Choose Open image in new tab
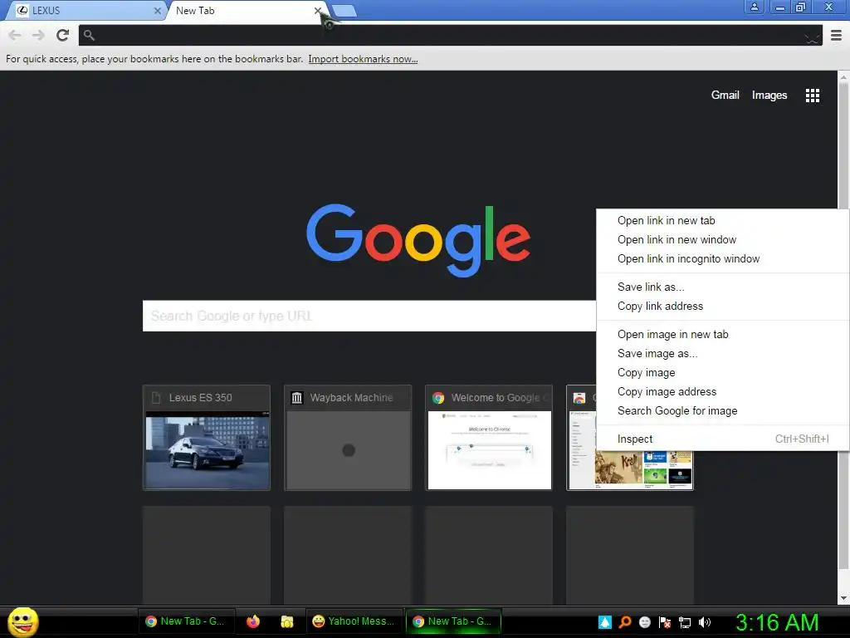Viewport: 850px width, 638px height. point(723,334)
